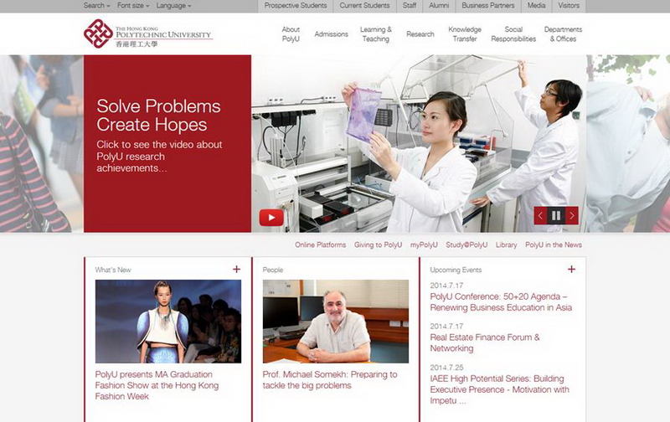Image resolution: width=670 pixels, height=422 pixels.
Task: Open the Language dropdown
Action: point(173,6)
